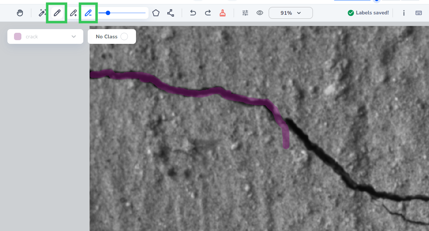
Task: Choose the polyline node tool
Action: point(171,13)
